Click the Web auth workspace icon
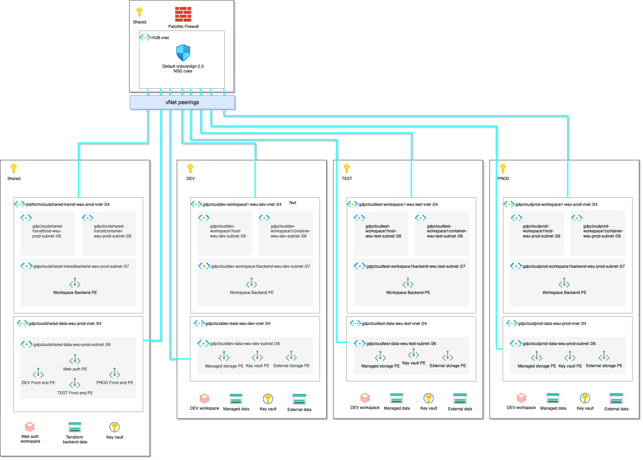 (30, 427)
